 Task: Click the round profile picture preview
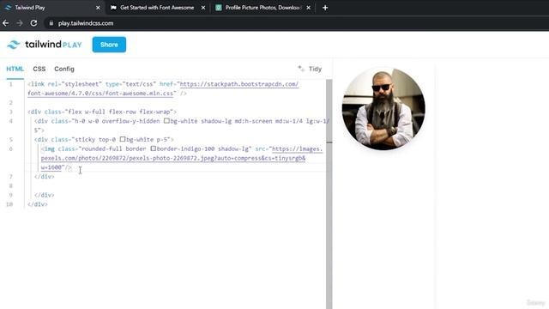(x=383, y=109)
